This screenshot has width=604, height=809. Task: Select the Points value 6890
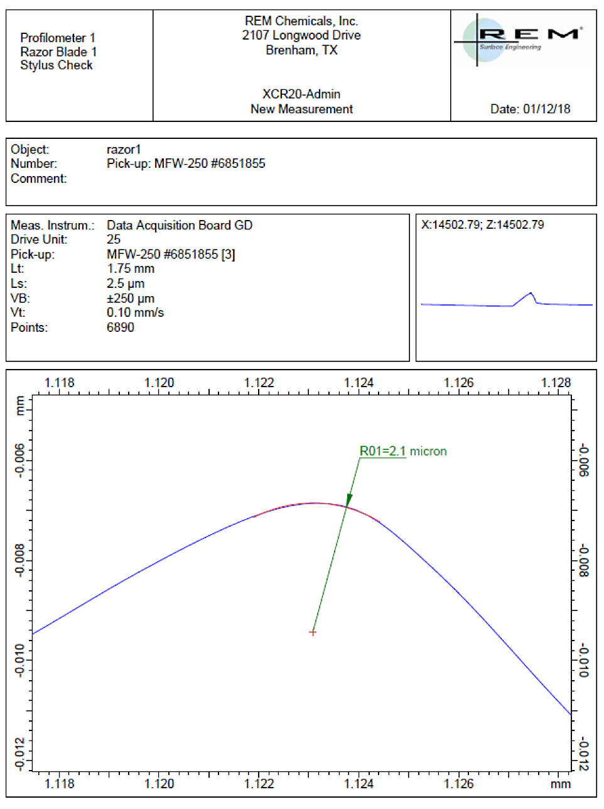tap(121, 327)
